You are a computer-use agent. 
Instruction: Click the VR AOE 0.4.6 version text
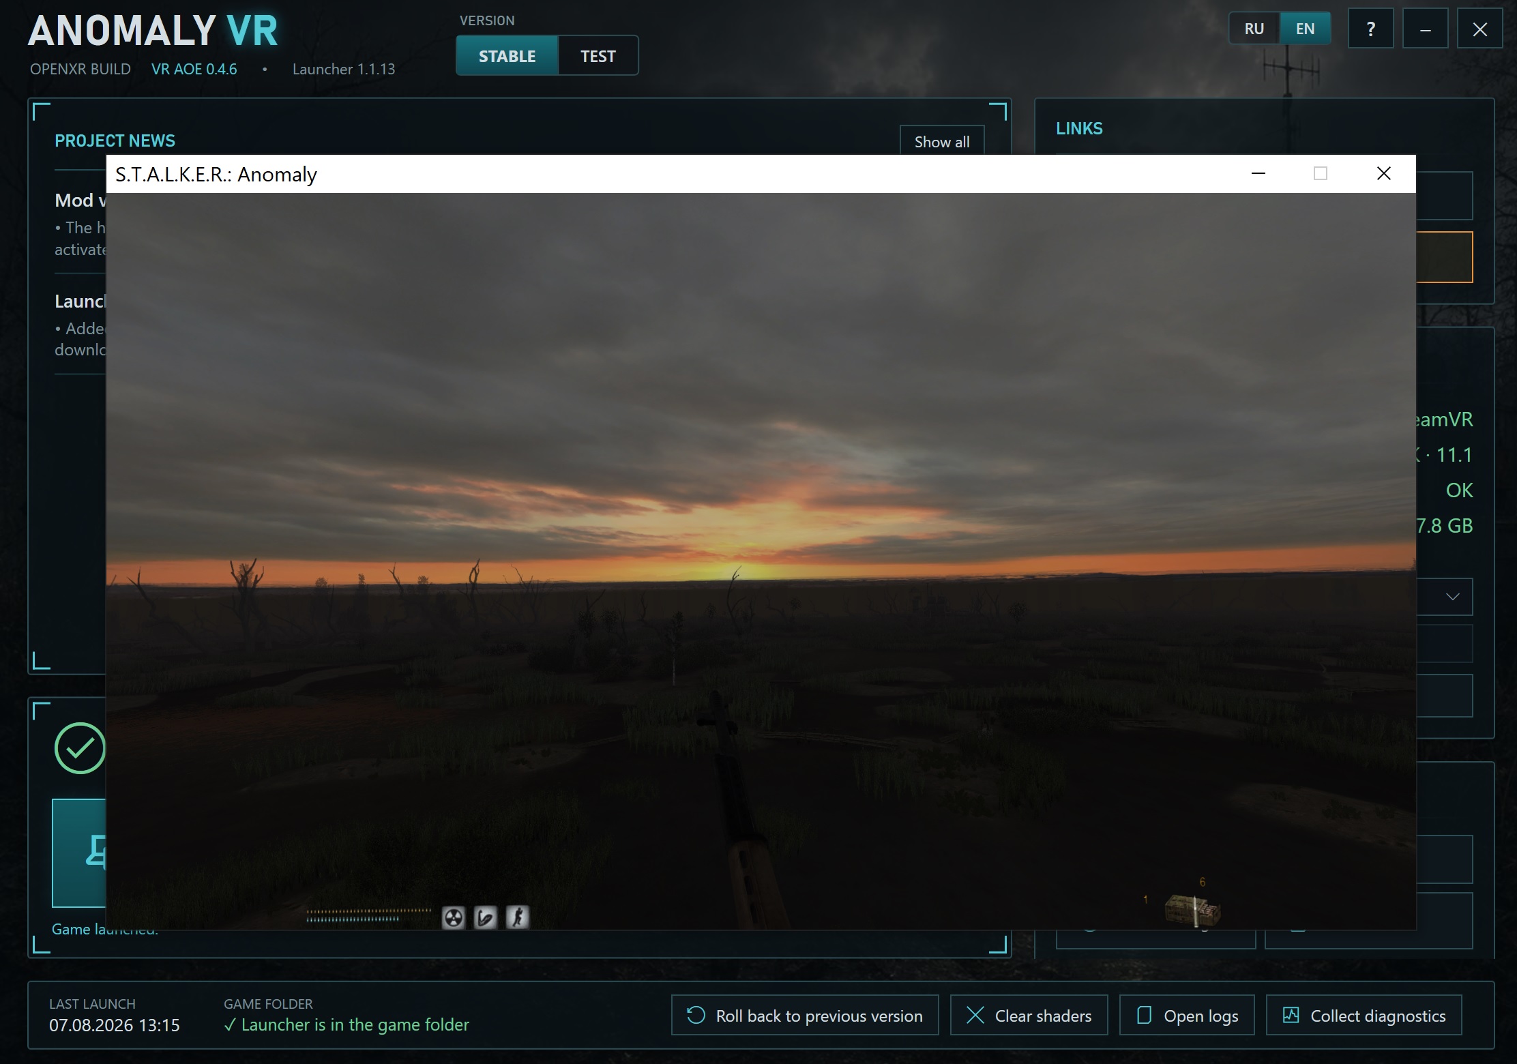[x=194, y=69]
